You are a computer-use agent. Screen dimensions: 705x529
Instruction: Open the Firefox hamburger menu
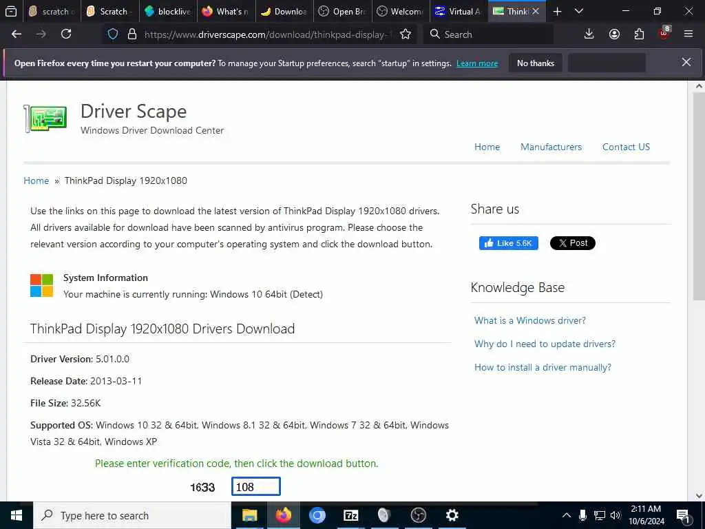(x=688, y=34)
